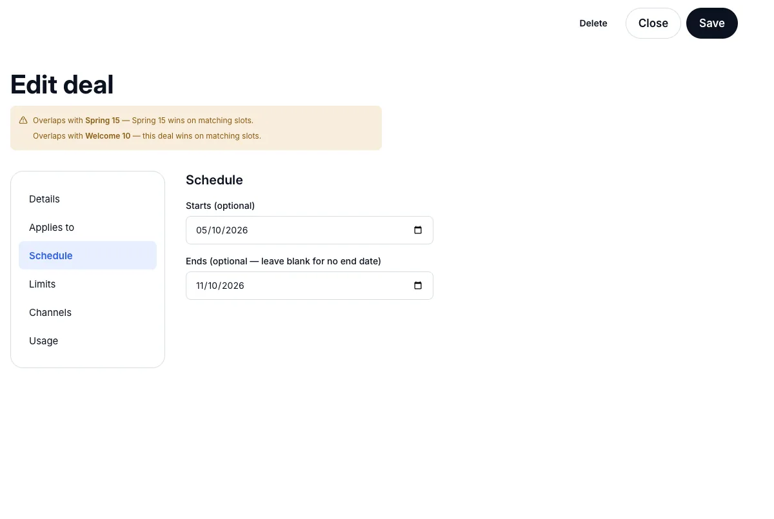774x519 pixels.
Task: Open the Channels section
Action: point(88,313)
